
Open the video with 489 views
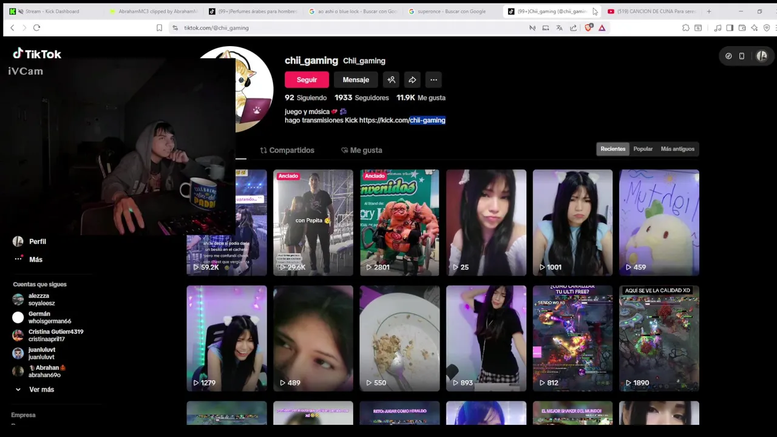tap(313, 339)
